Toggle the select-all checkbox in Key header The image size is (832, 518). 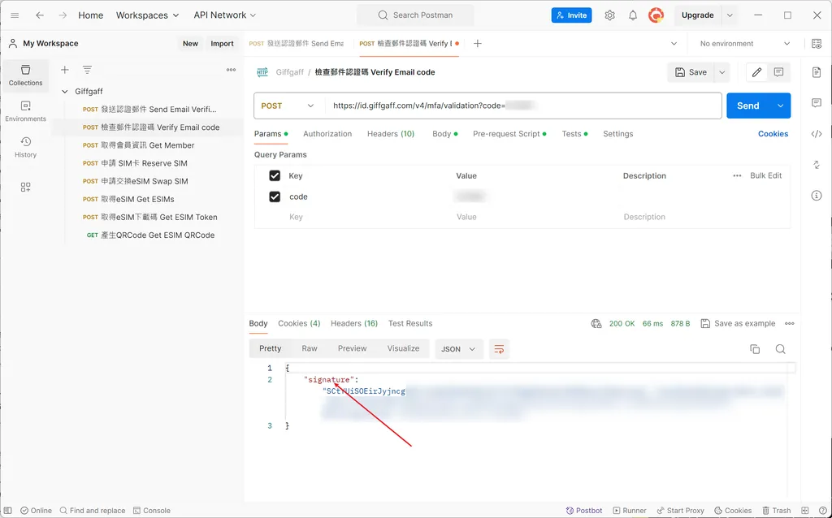coord(275,175)
